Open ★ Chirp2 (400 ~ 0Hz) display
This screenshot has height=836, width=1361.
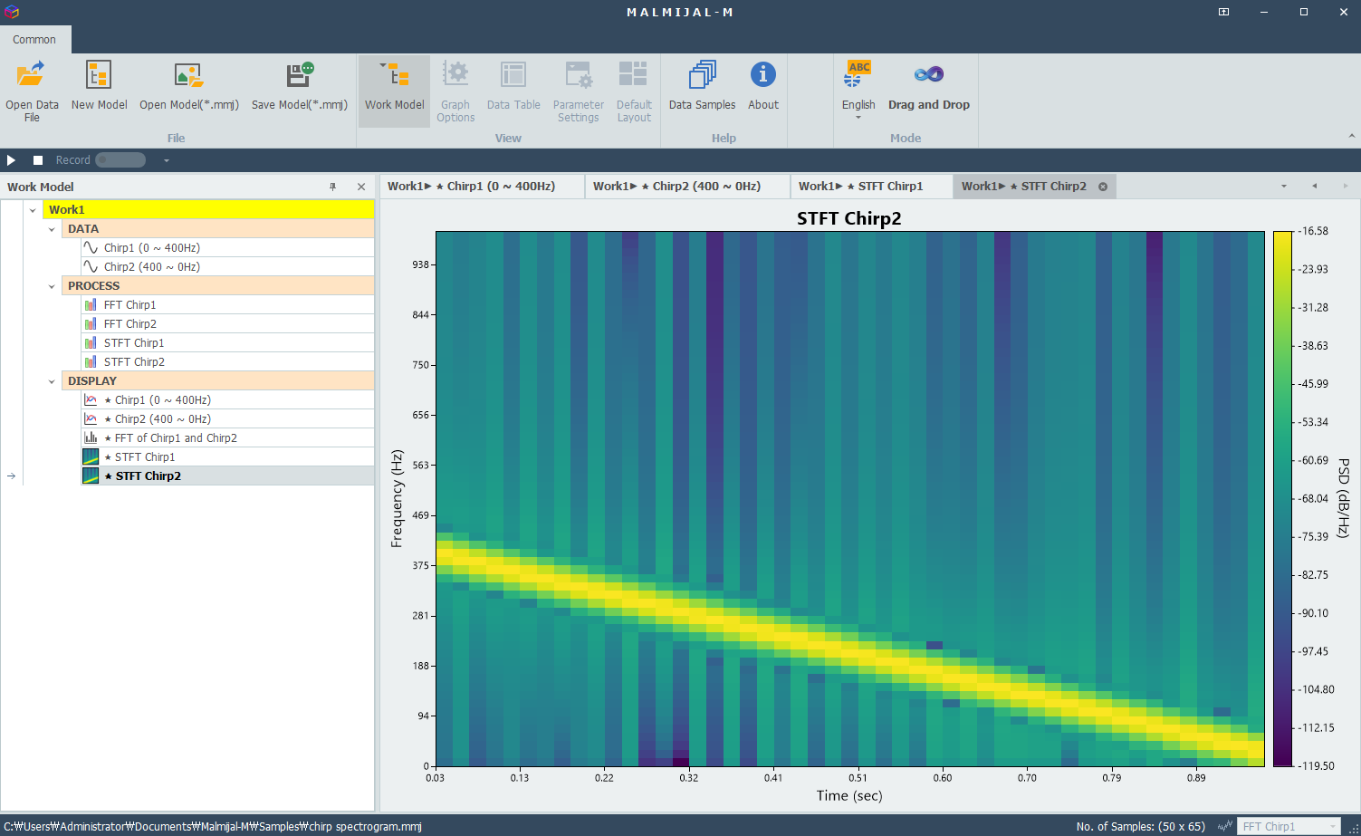(x=227, y=419)
